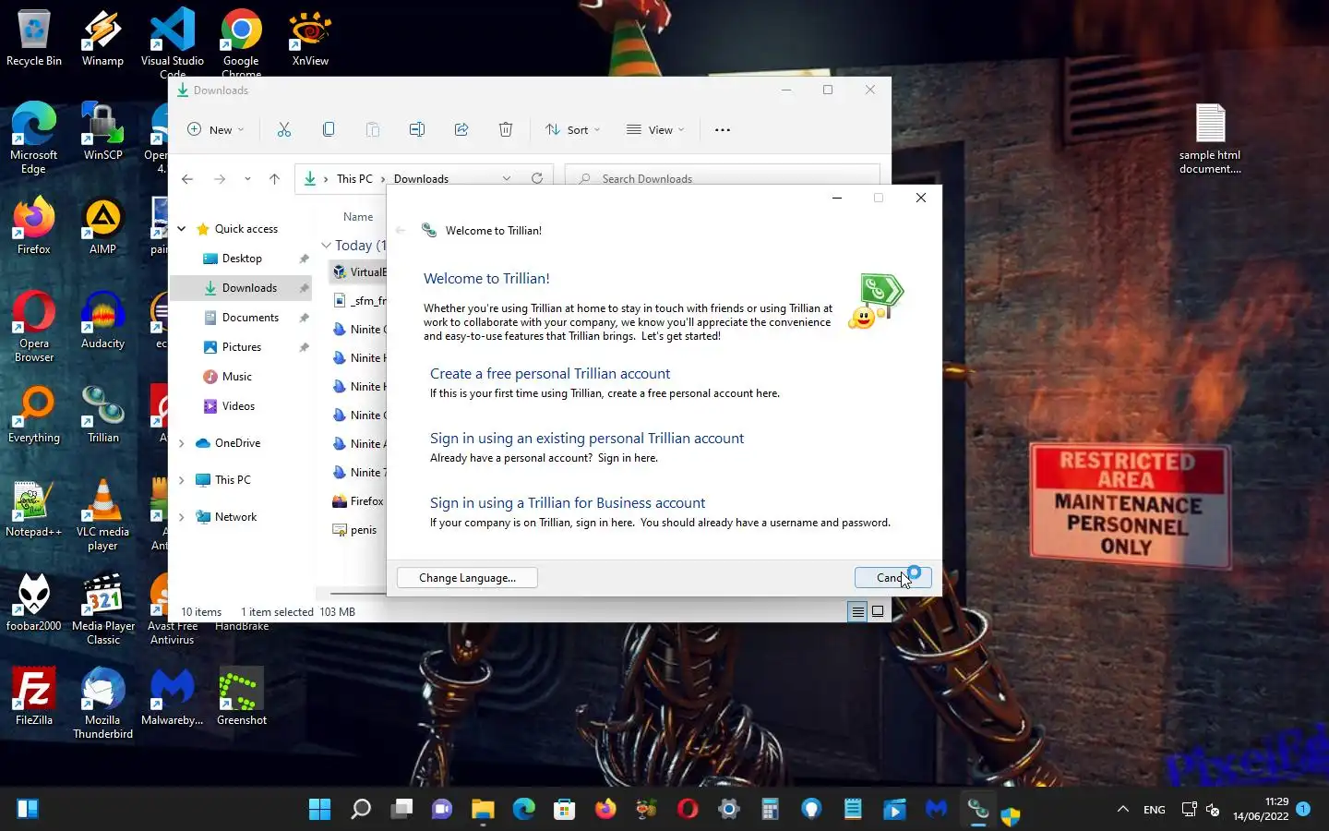This screenshot has height=831, width=1329.
Task: Click the Delete trash icon in Downloads toolbar
Action: pos(506,129)
